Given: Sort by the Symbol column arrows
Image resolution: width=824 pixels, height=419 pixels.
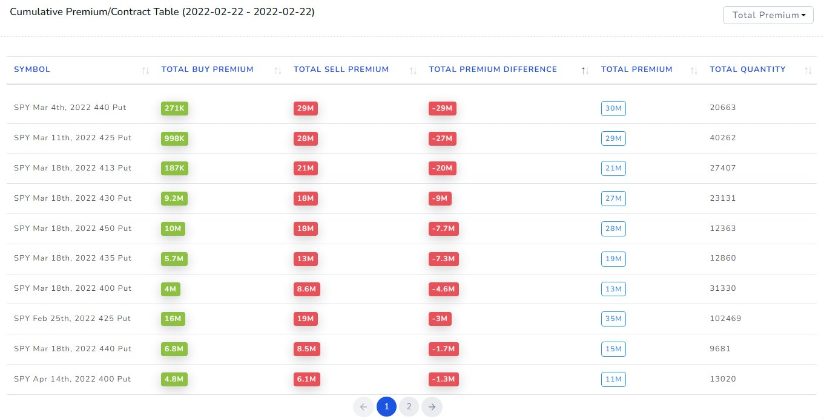Looking at the screenshot, I should click(145, 71).
